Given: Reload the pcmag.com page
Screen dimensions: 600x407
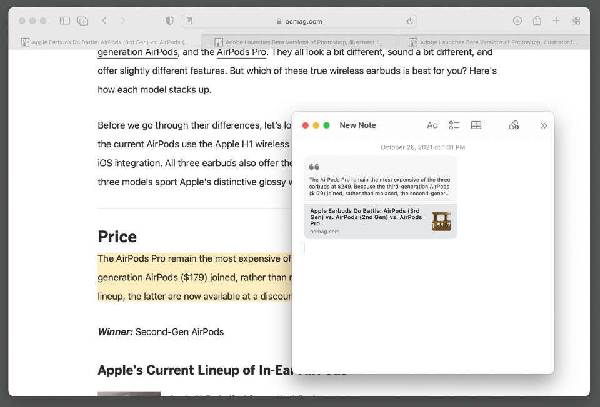Looking at the screenshot, I should [x=410, y=21].
